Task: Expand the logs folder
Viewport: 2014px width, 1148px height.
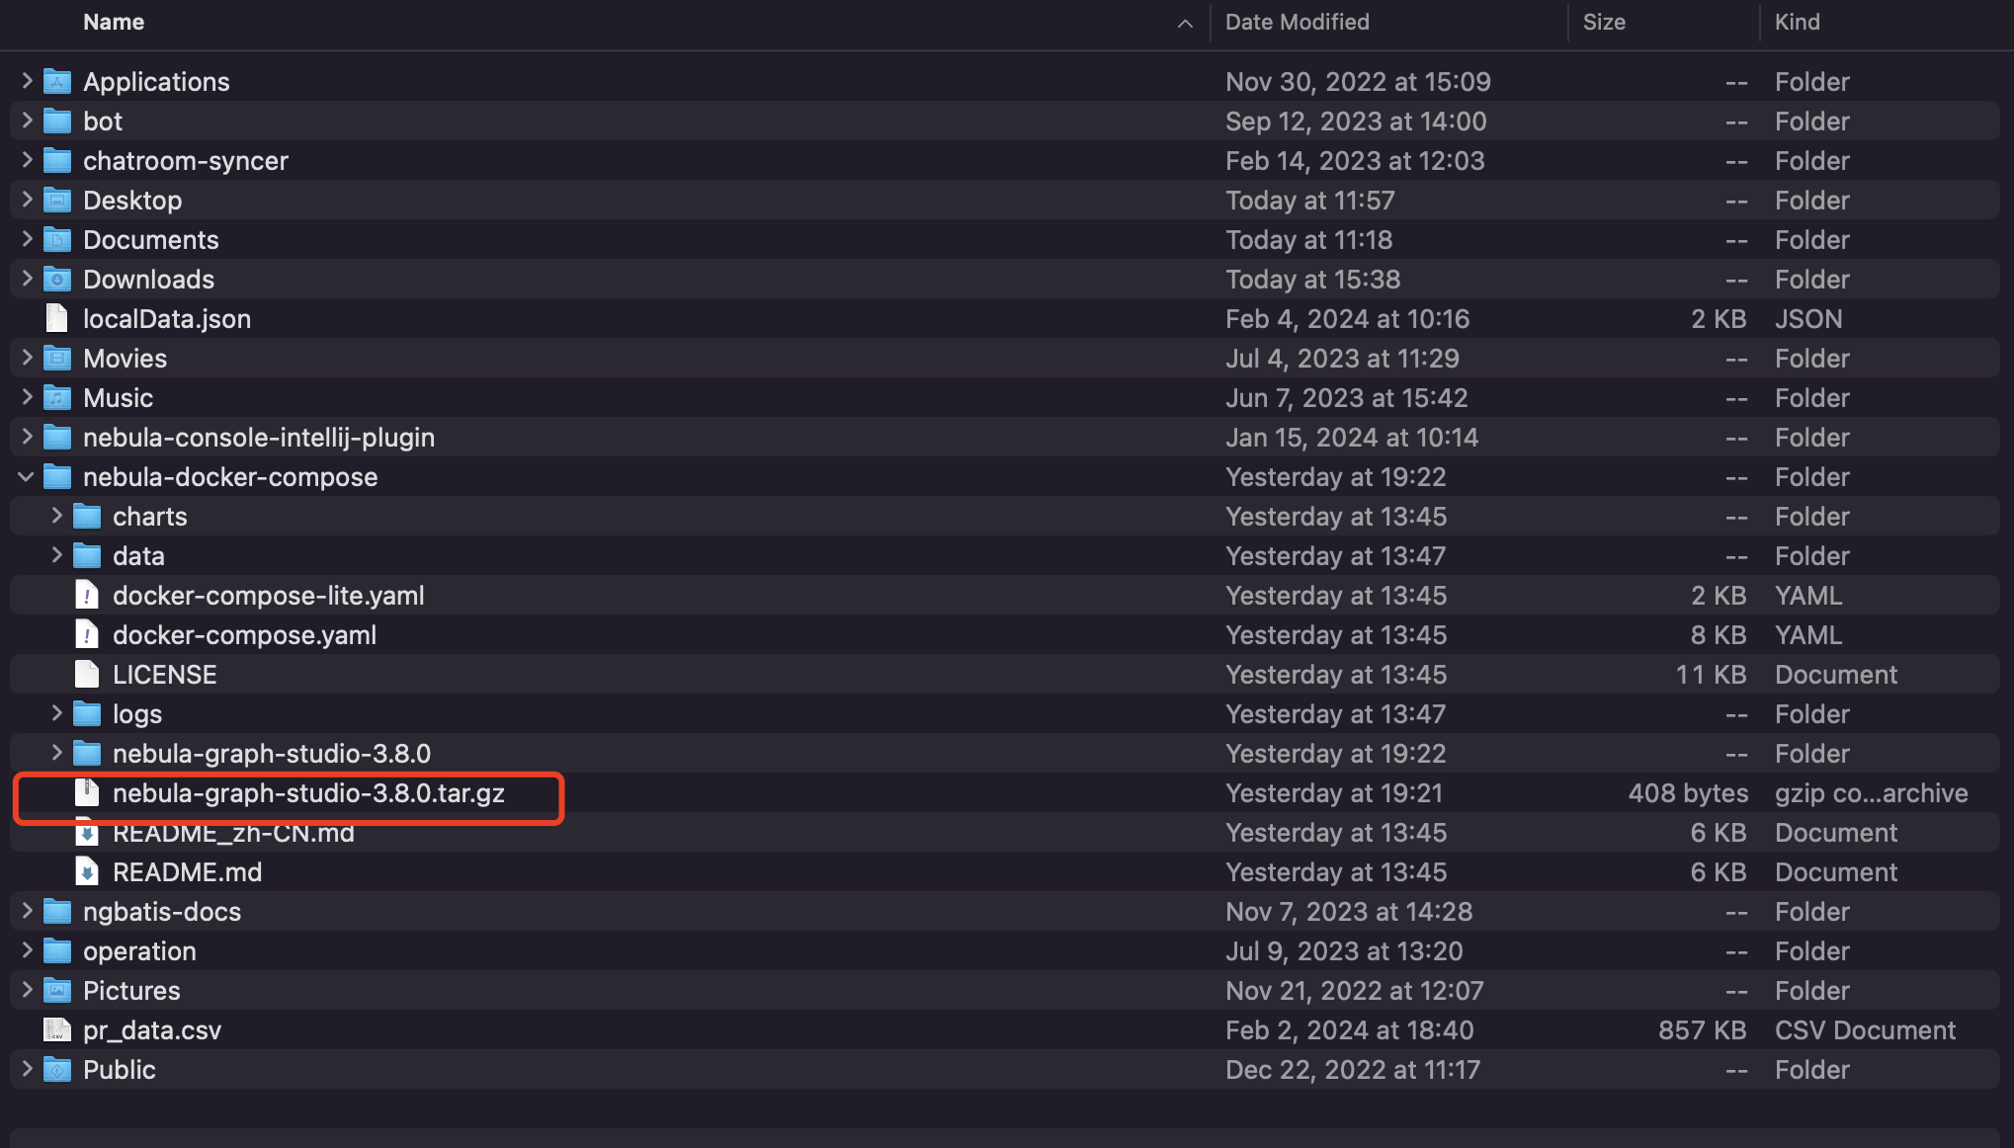Action: [56, 713]
